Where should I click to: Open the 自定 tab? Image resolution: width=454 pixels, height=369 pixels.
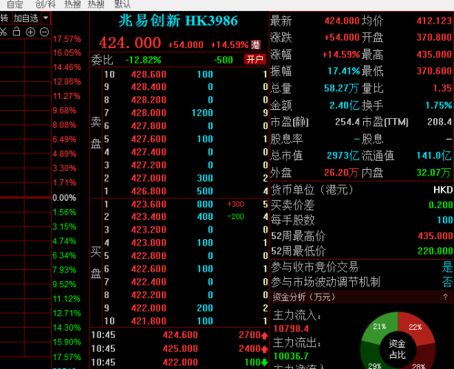pyautogui.click(x=15, y=4)
